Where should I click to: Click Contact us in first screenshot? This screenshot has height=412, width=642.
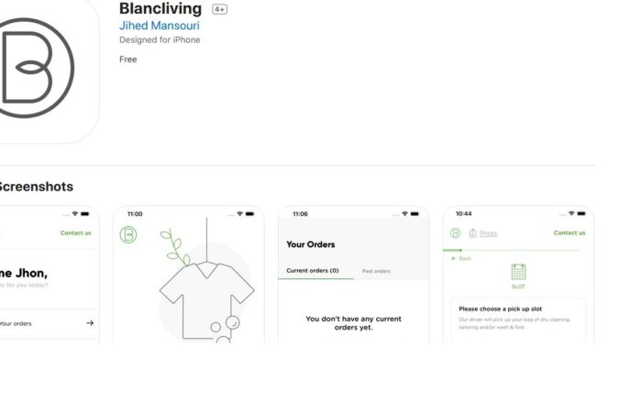click(x=75, y=233)
